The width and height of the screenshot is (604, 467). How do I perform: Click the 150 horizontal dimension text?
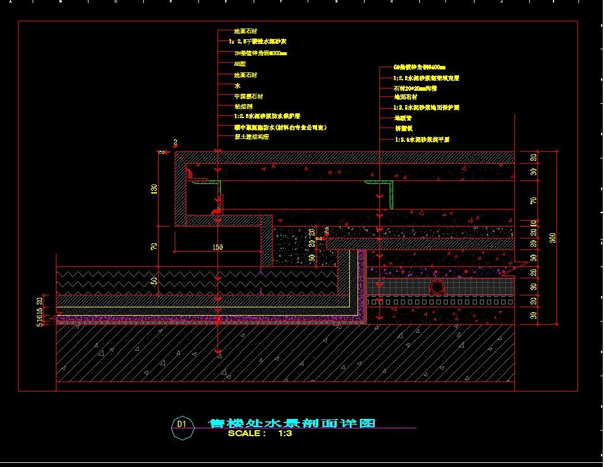click(217, 247)
